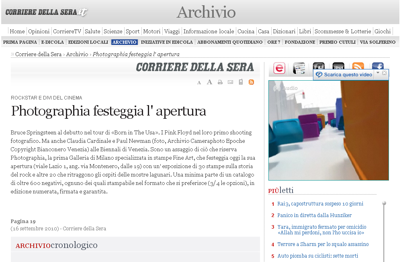Screen dimensions: 401x262
Task: Open the large orange RSS feed icon
Action: pos(358,66)
